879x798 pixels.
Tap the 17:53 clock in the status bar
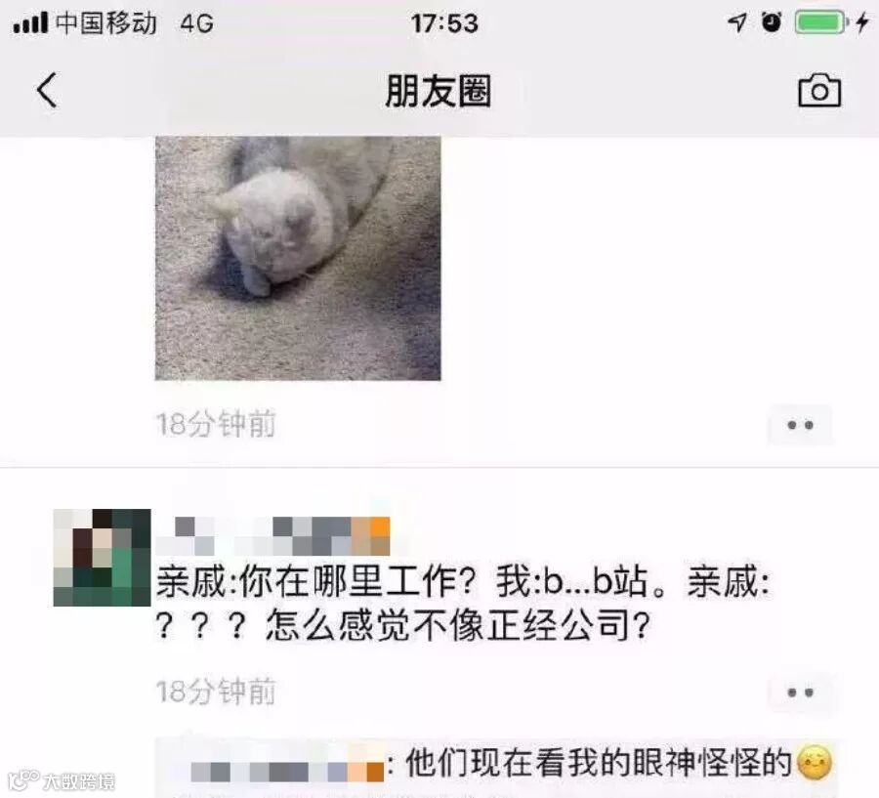(444, 23)
